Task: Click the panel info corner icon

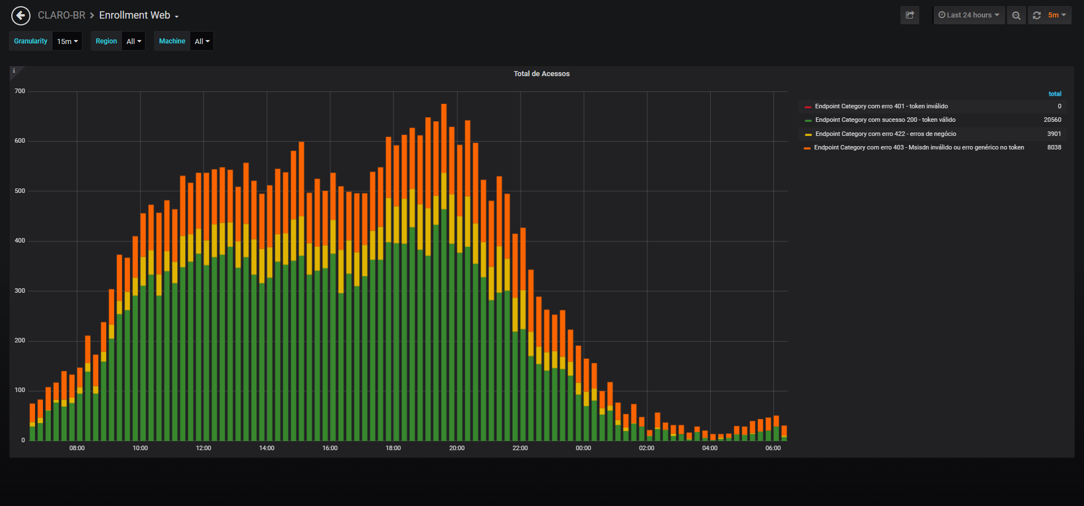Action: (x=14, y=71)
